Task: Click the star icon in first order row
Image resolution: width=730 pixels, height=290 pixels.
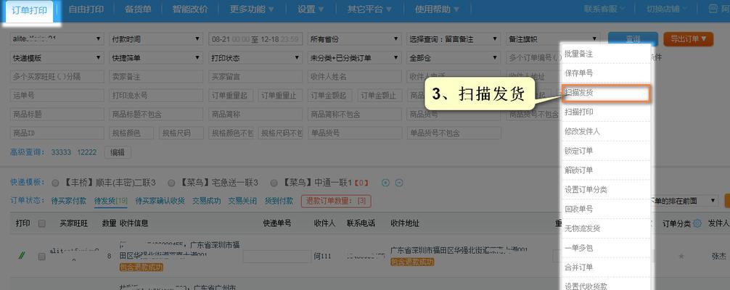Action: [x=681, y=256]
